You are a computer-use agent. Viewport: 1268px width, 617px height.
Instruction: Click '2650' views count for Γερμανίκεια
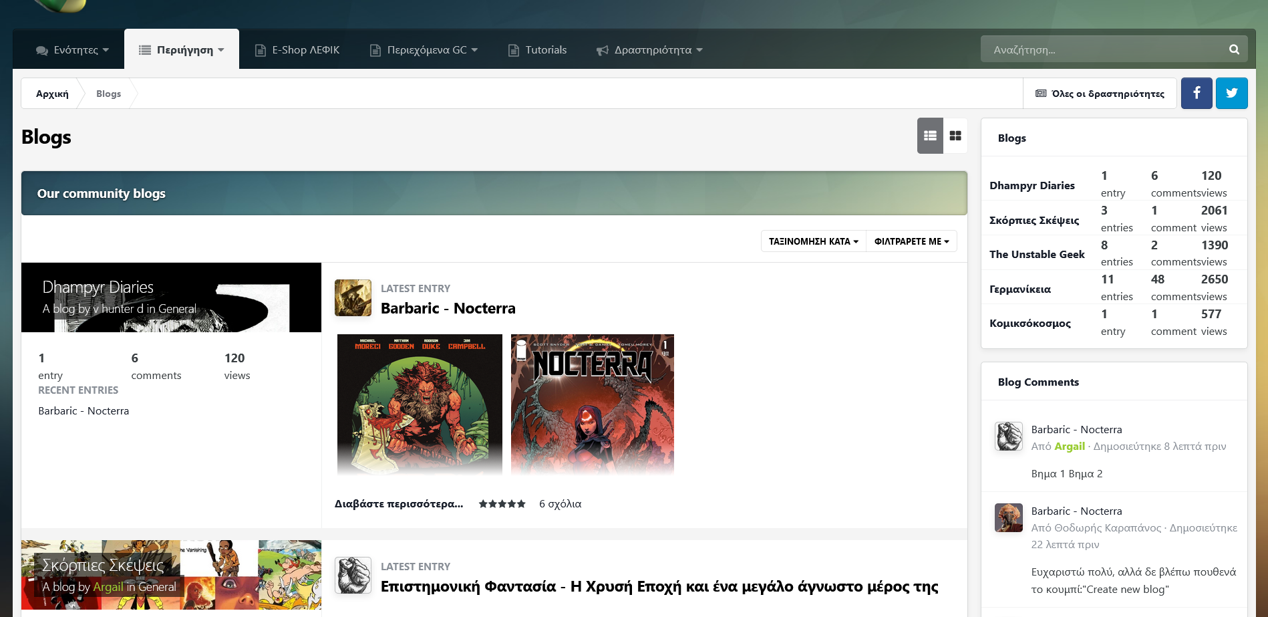click(x=1214, y=279)
